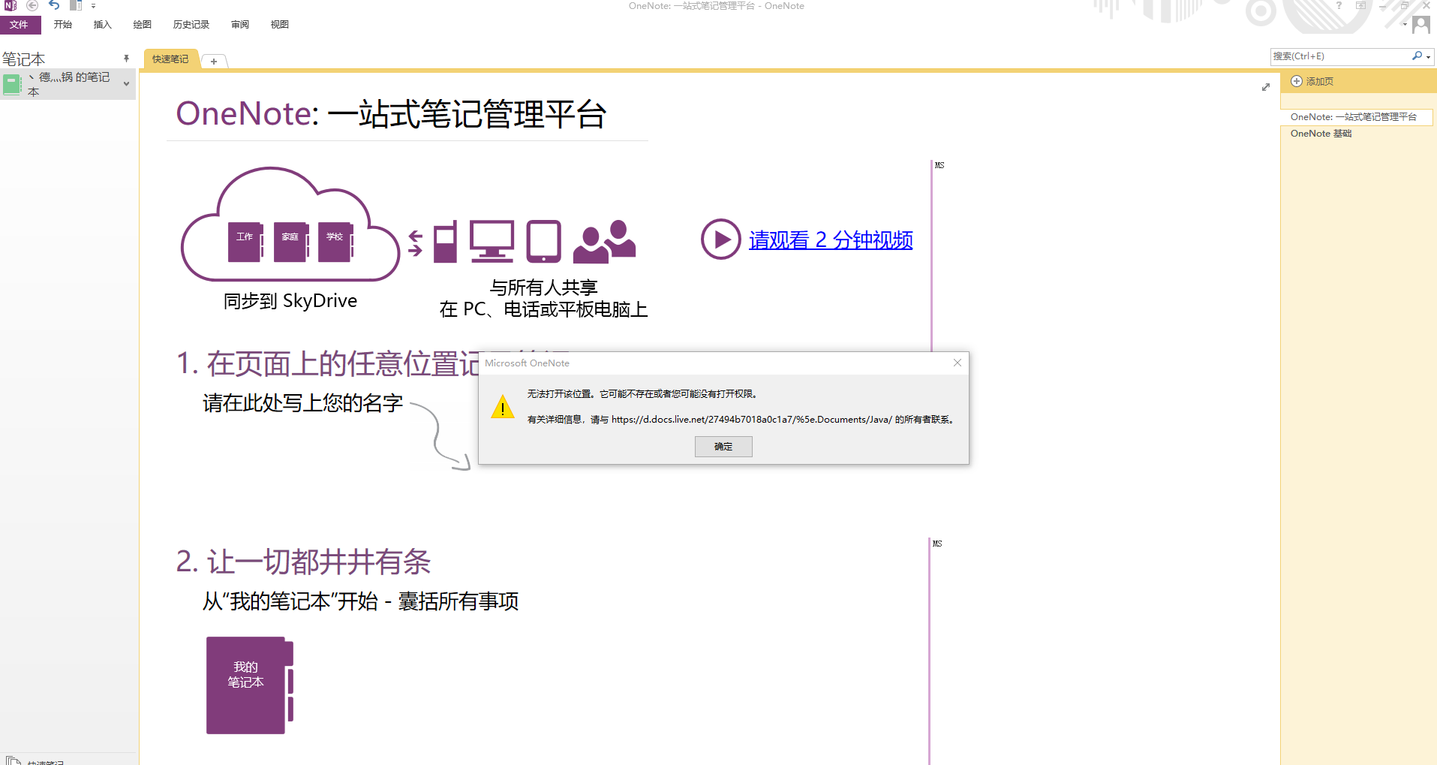Open the Quick Access Toolbar customize dropdown

[x=94, y=6]
